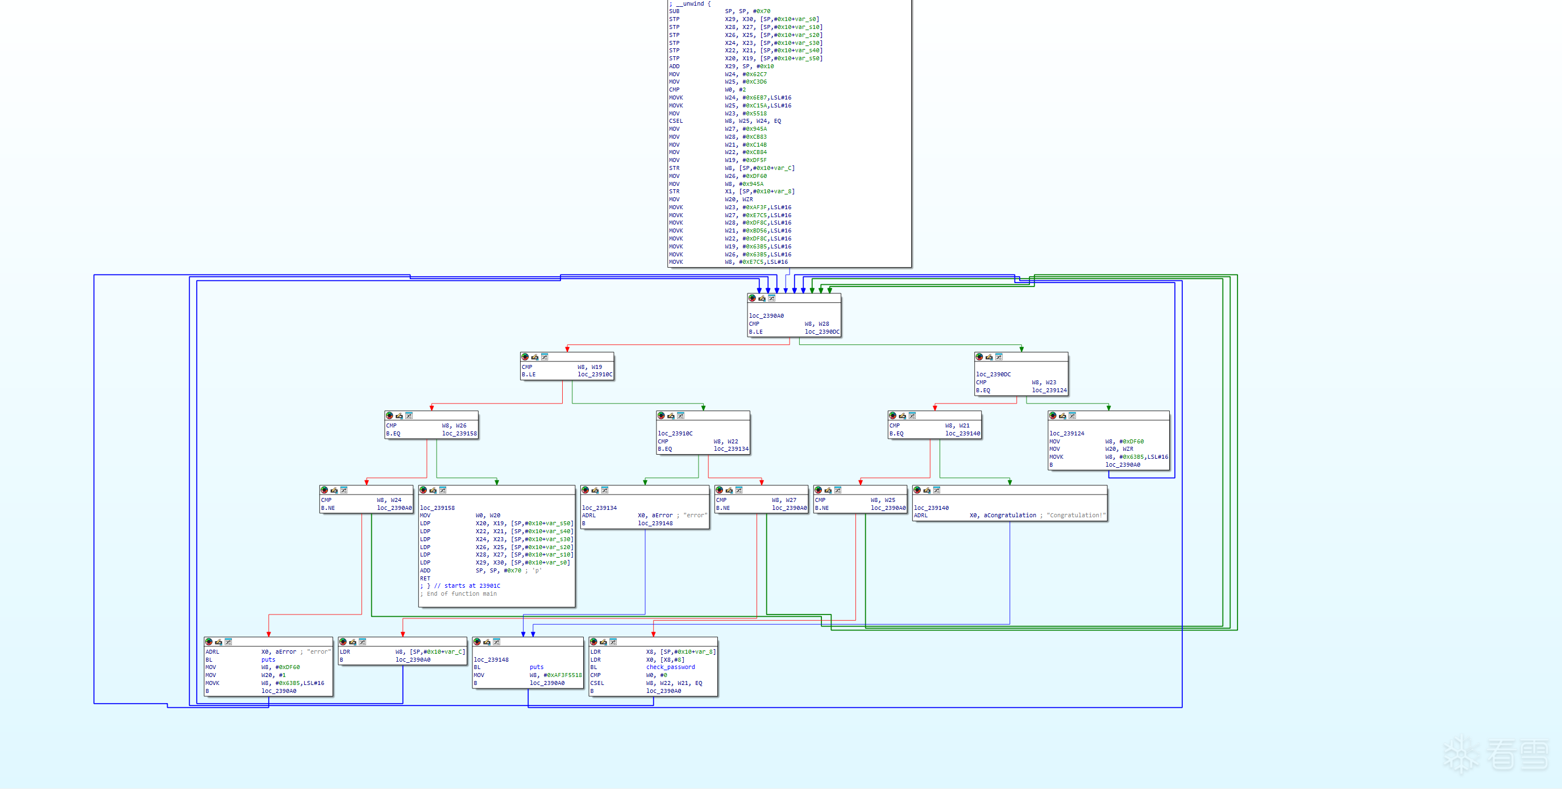
Task: Click group-nodes icon on loc_23910C node
Action: 680,416
